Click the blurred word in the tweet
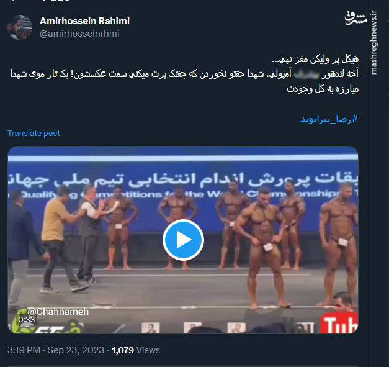 pos(306,74)
